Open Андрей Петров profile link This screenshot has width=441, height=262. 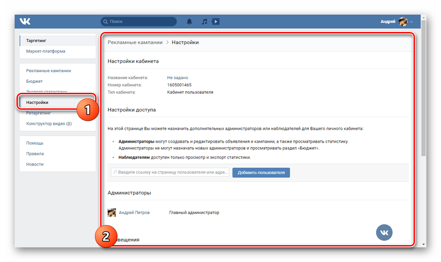(134, 213)
